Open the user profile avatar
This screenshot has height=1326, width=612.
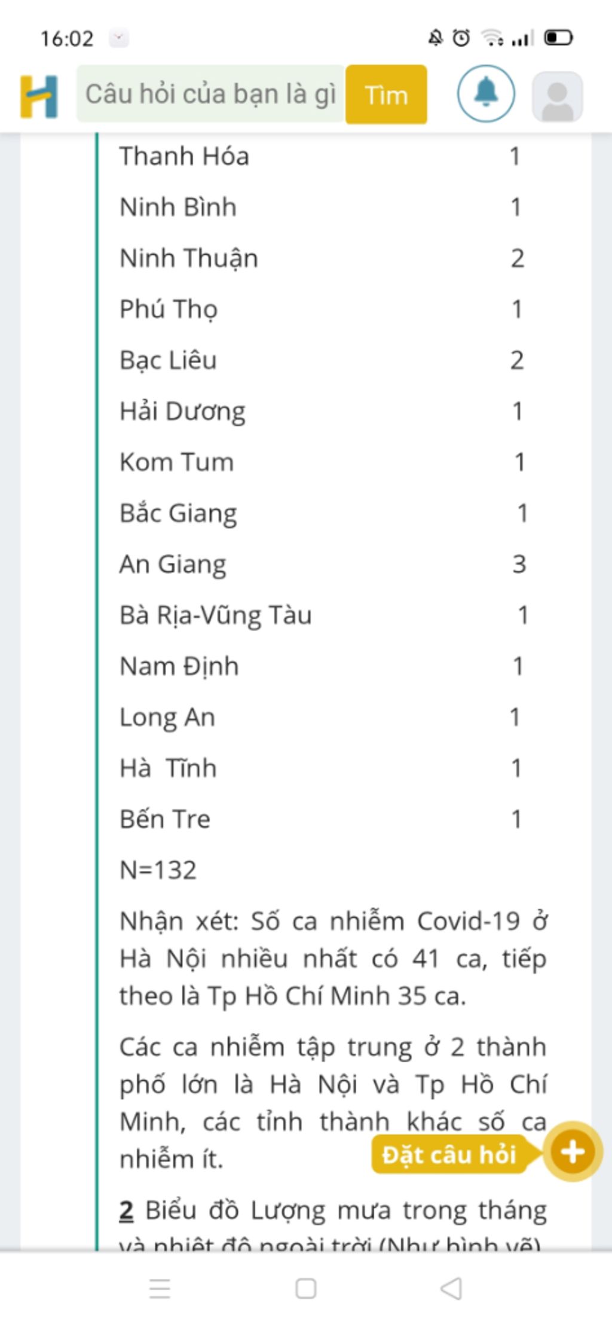557,96
